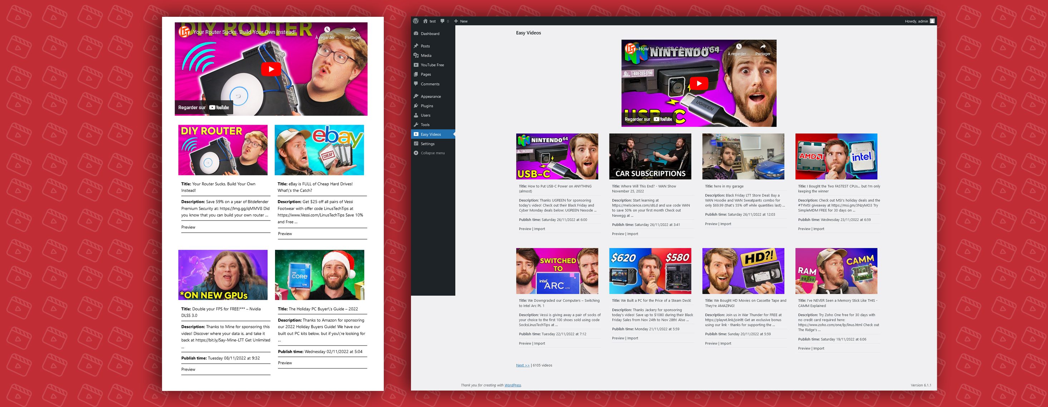The width and height of the screenshot is (1048, 407).
Task: Click the 'Easy Videos' page heading
Action: 529,33
